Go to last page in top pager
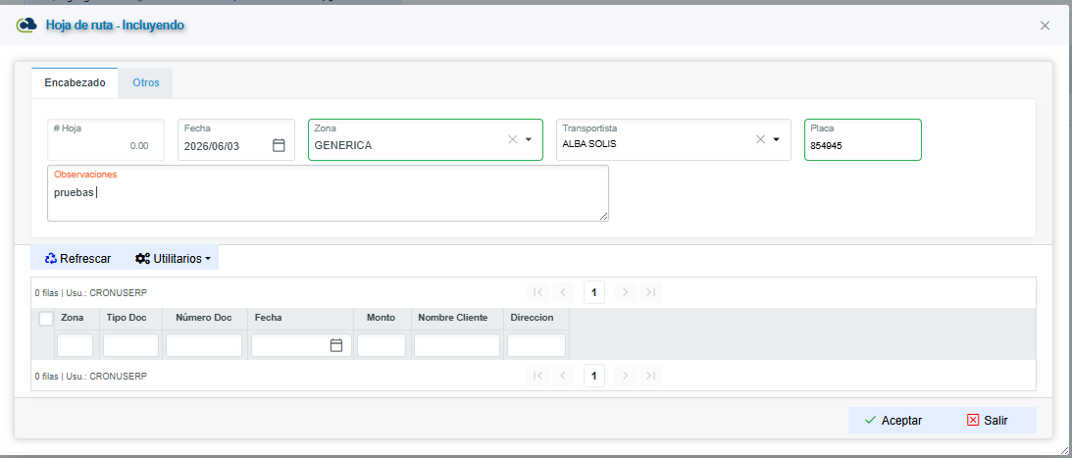The image size is (1072, 458). tap(651, 292)
